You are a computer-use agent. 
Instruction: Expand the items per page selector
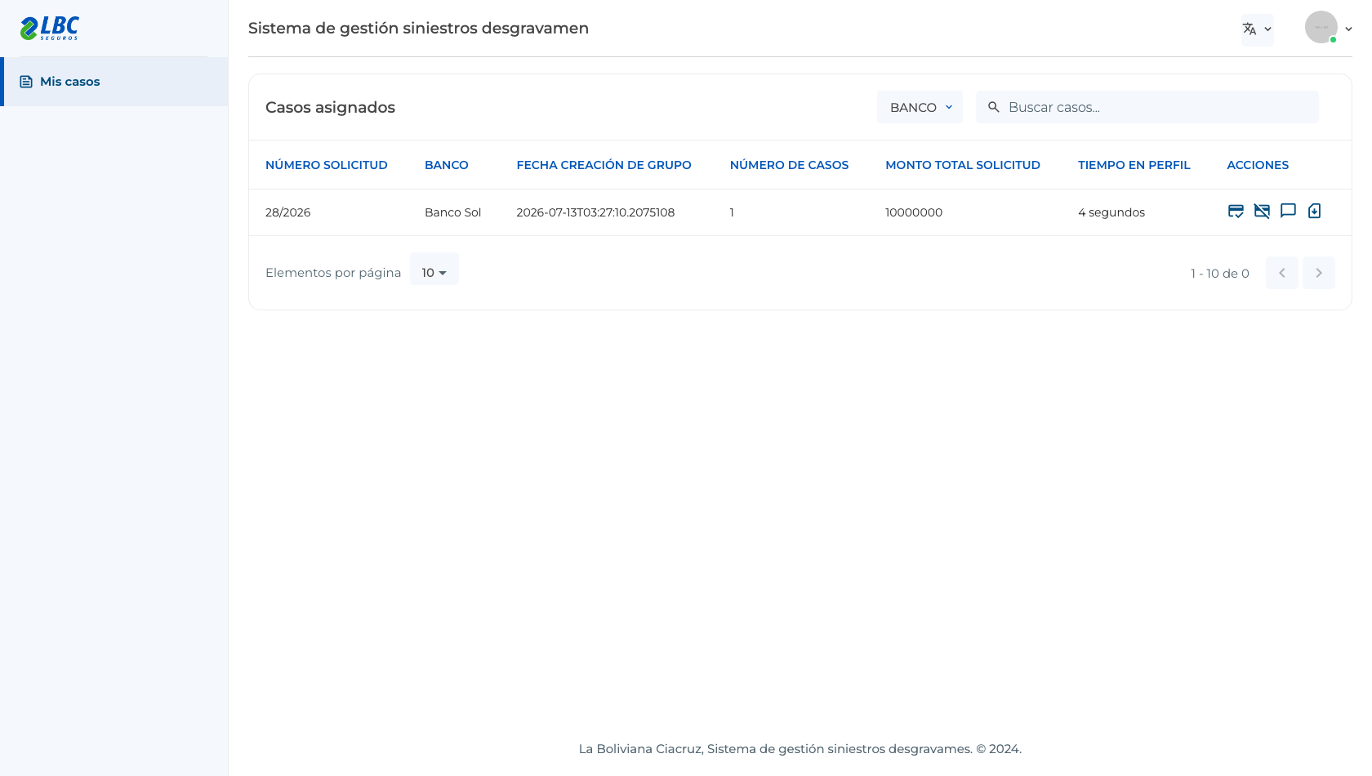(x=434, y=272)
